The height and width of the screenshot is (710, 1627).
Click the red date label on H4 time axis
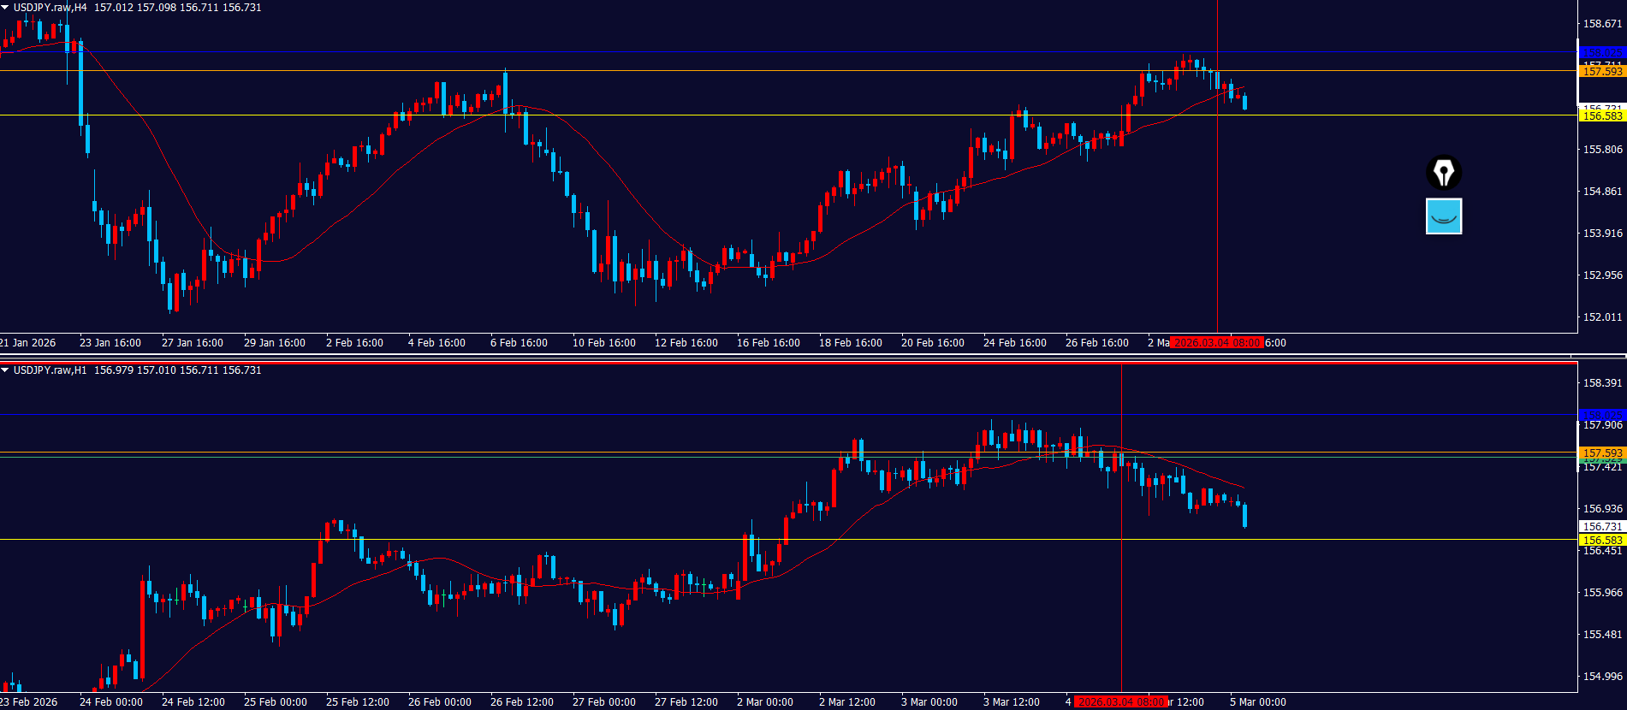click(x=1216, y=343)
